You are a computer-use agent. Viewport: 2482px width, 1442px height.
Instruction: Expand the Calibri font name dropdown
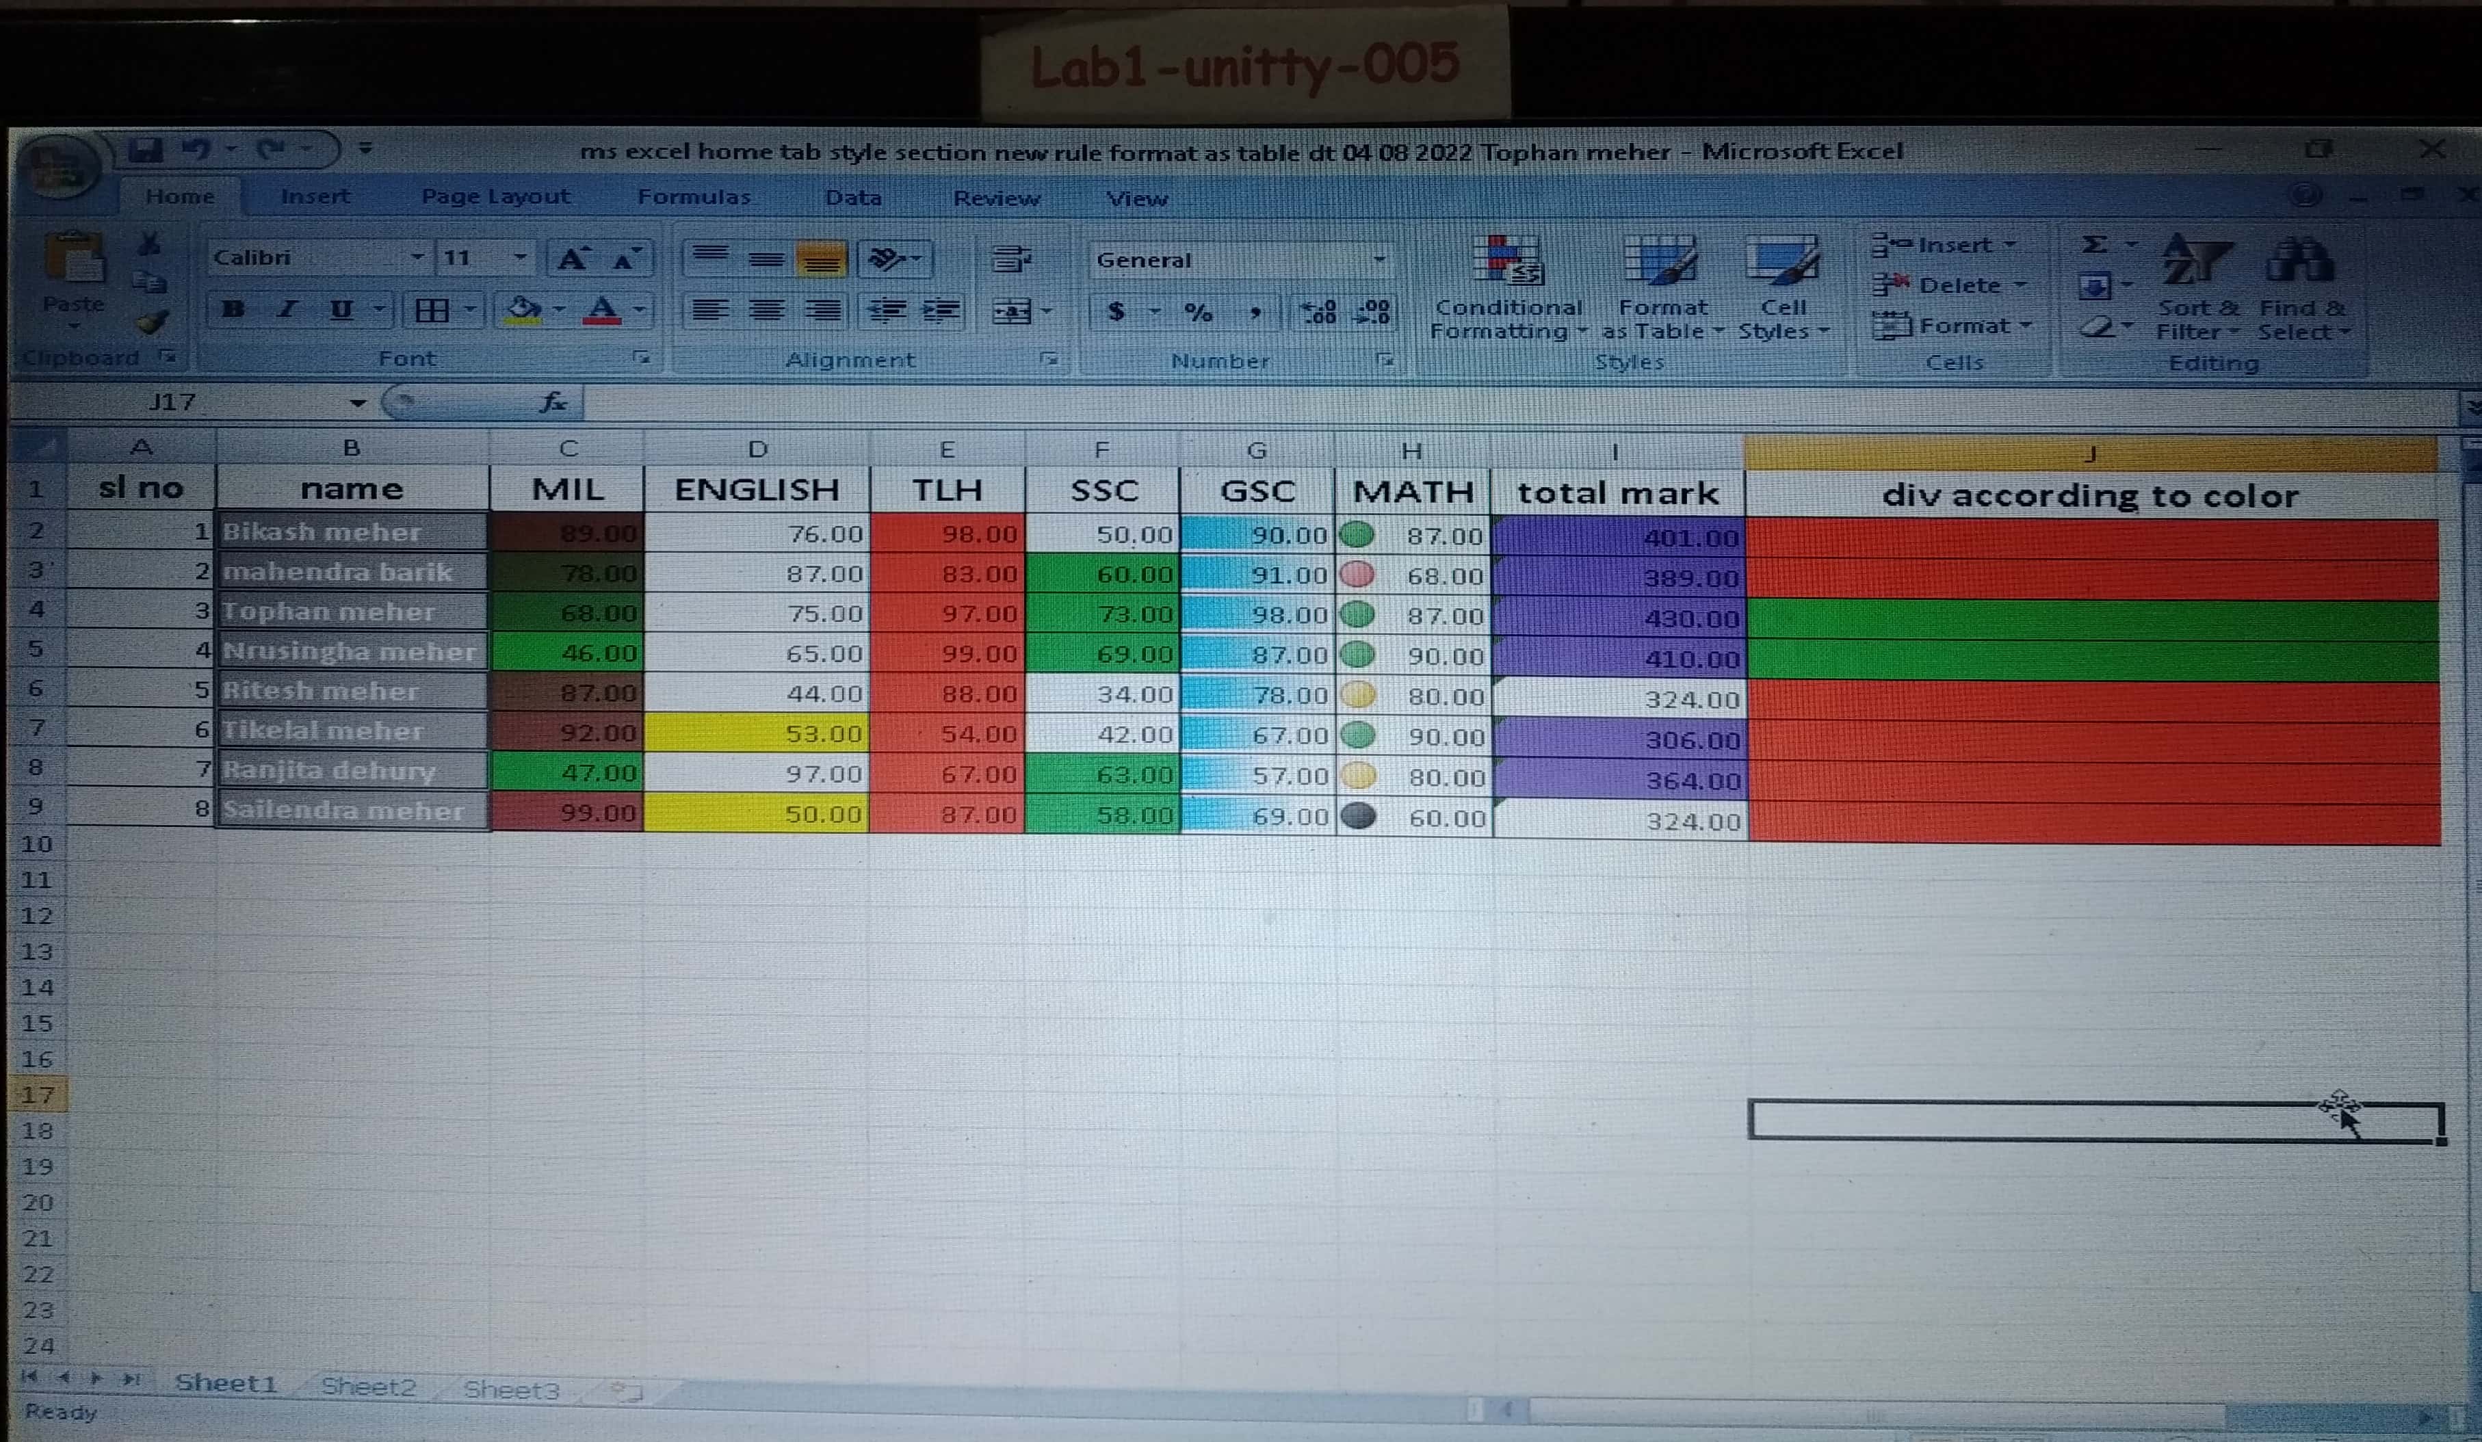(417, 258)
